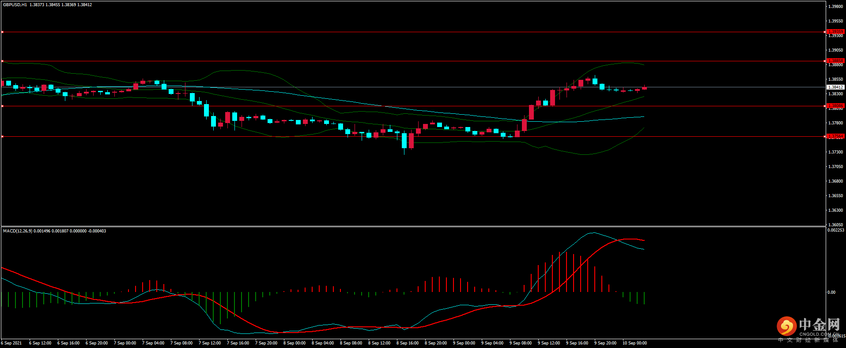Click the 7 Sep 16:00 time label
The width and height of the screenshot is (846, 348).
[238, 343]
